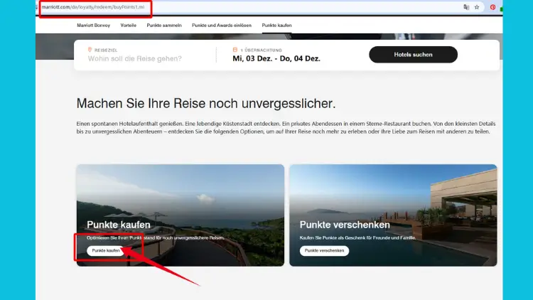Image resolution: width=533 pixels, height=300 pixels.
Task: Click the Punkte verschenken button
Action: click(x=324, y=251)
